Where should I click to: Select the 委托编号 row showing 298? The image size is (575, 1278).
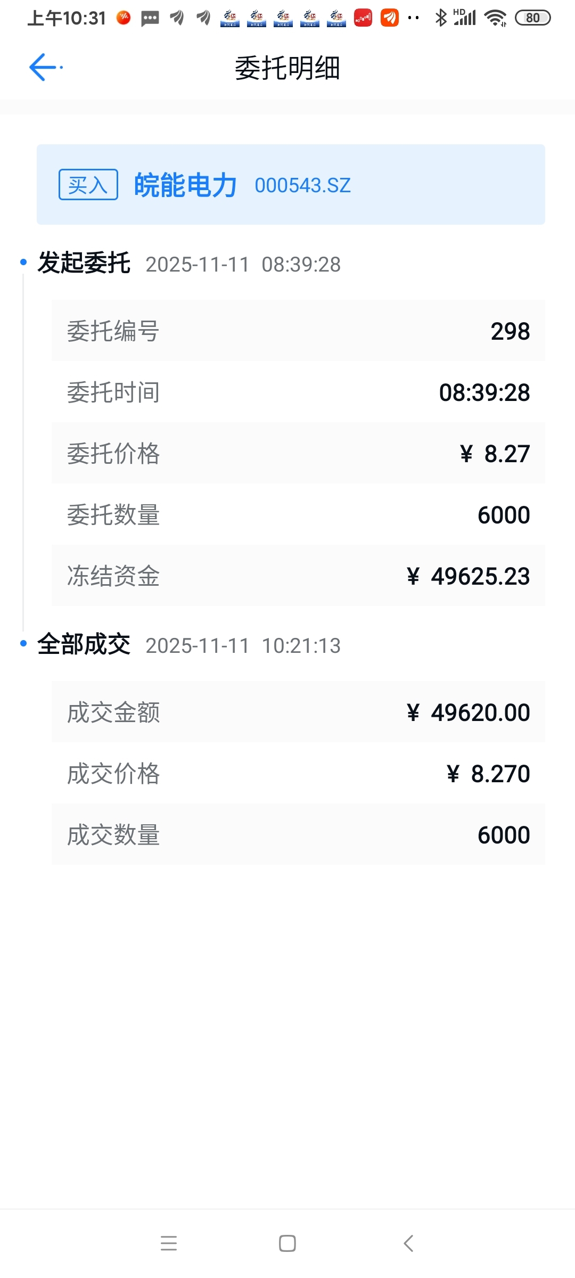click(298, 331)
